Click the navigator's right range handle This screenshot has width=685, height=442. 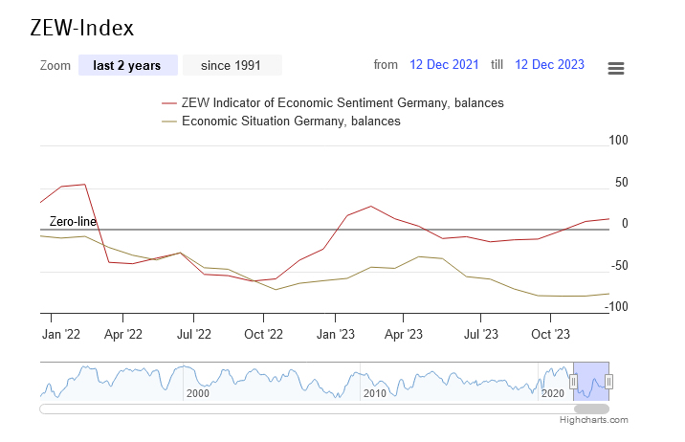608,382
